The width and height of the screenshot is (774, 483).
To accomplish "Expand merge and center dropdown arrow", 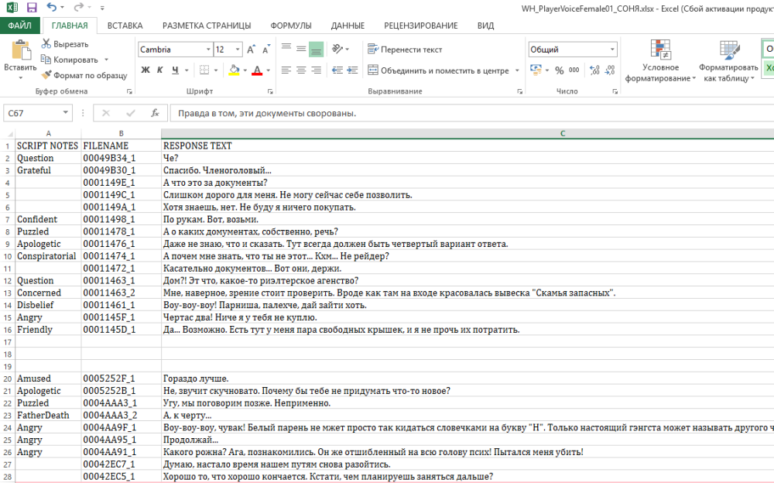I will [x=517, y=70].
